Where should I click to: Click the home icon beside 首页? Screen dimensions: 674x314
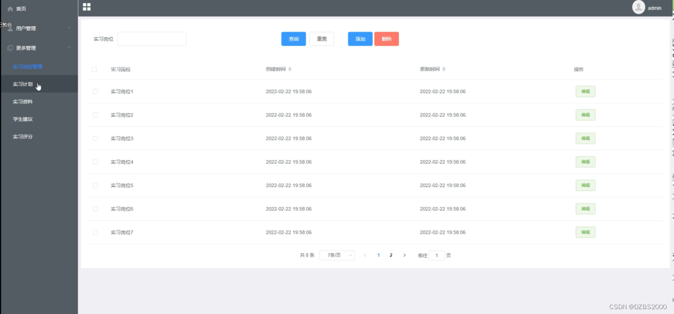tap(10, 9)
